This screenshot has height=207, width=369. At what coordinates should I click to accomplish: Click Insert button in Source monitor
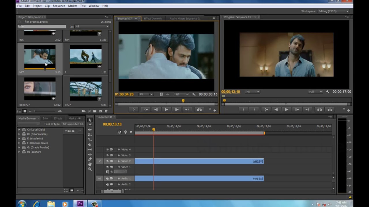[199, 110]
